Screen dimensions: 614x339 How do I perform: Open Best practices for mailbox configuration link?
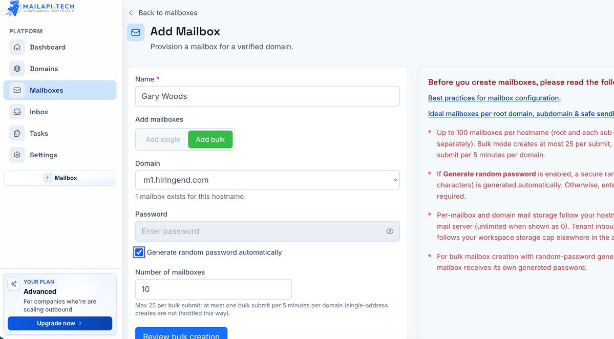point(494,98)
